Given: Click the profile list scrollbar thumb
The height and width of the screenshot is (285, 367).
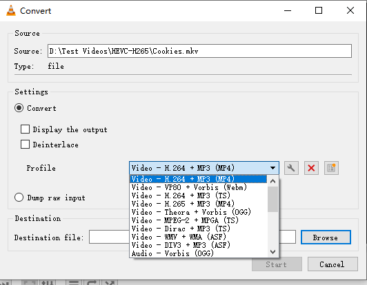Looking at the screenshot, I should coord(272,199).
